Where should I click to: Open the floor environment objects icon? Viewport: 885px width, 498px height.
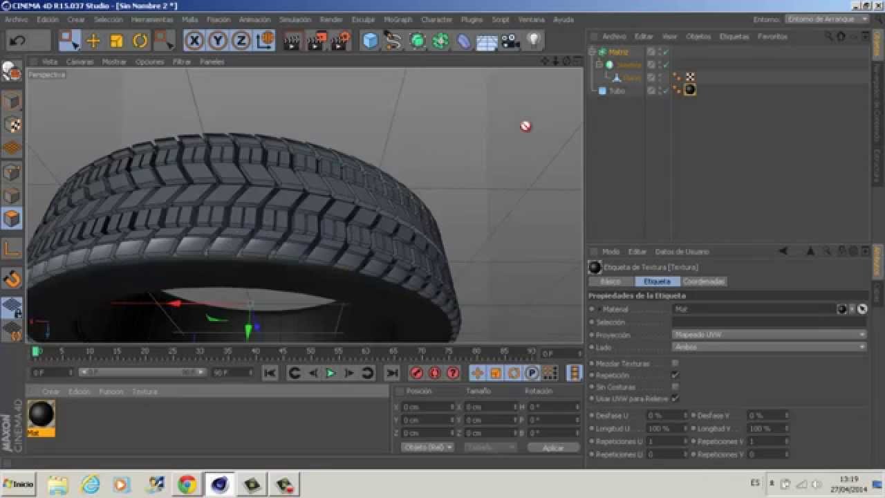487,41
